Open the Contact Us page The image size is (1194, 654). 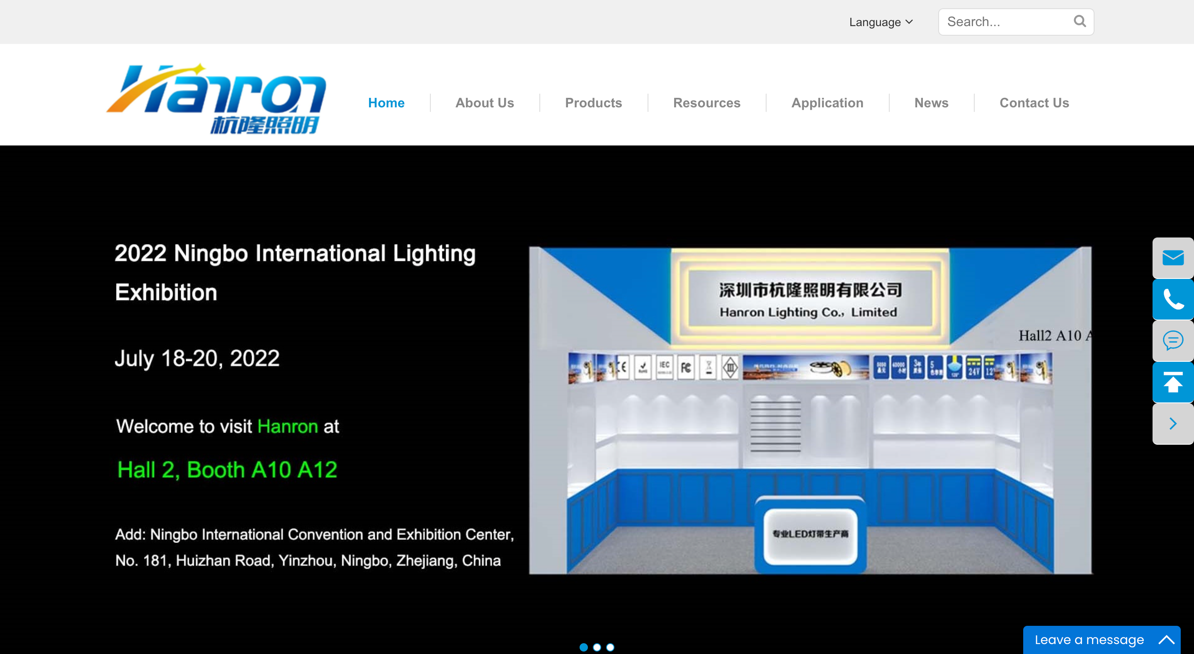click(x=1034, y=102)
